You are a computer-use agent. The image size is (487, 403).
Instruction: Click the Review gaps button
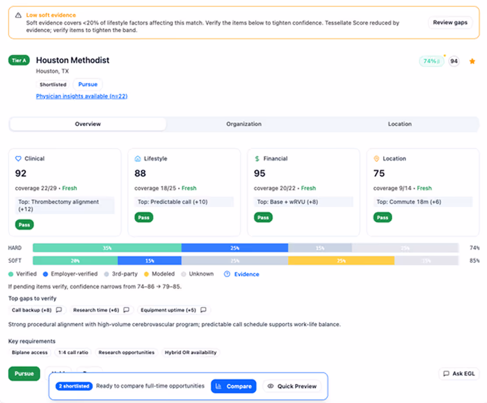pyautogui.click(x=450, y=22)
